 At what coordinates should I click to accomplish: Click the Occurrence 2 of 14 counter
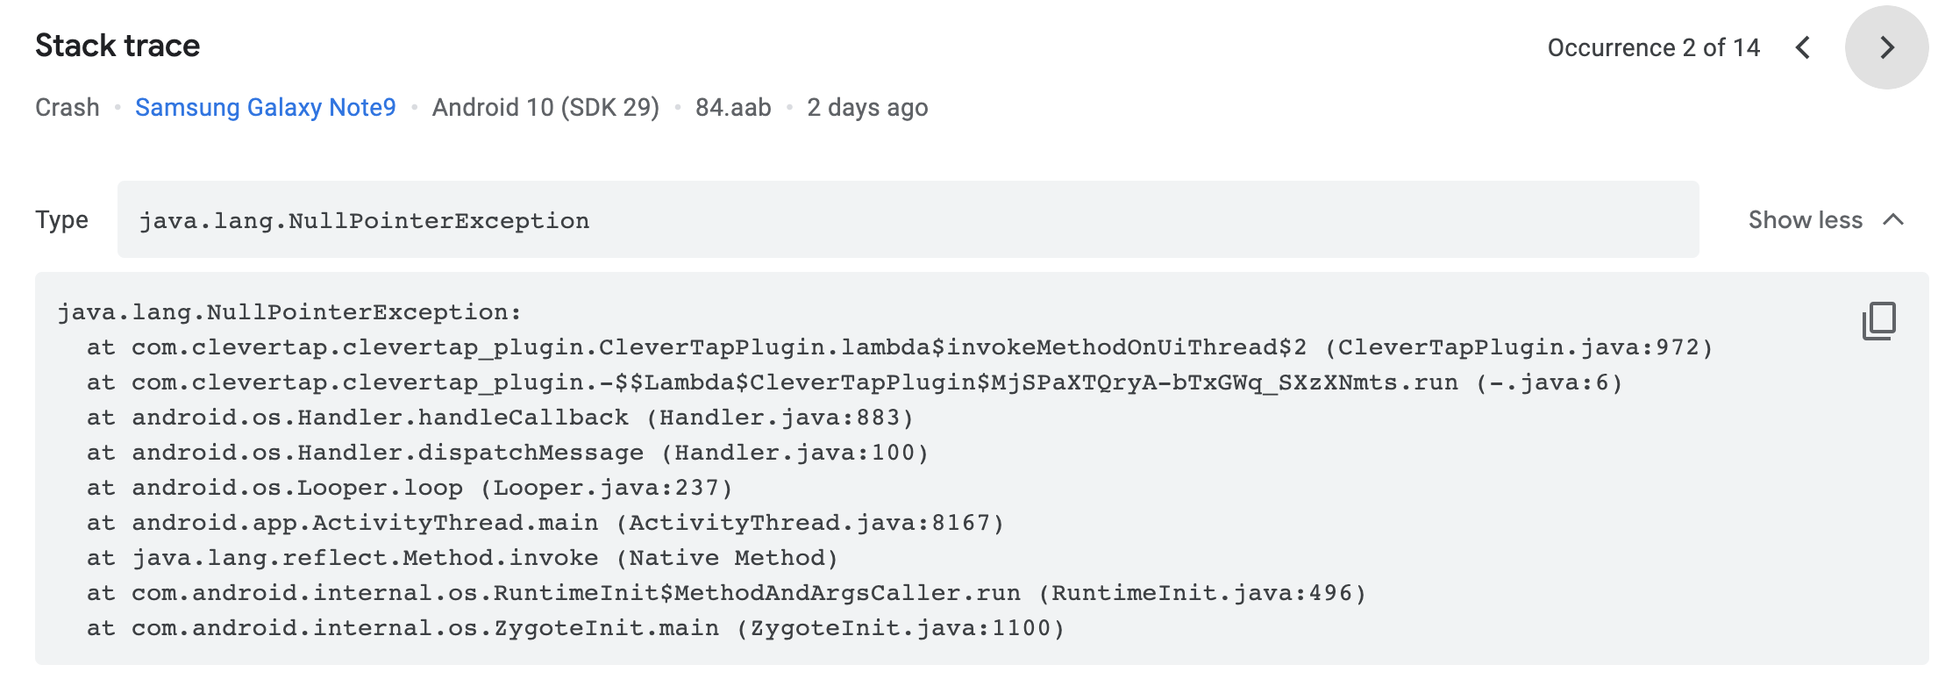(1654, 46)
